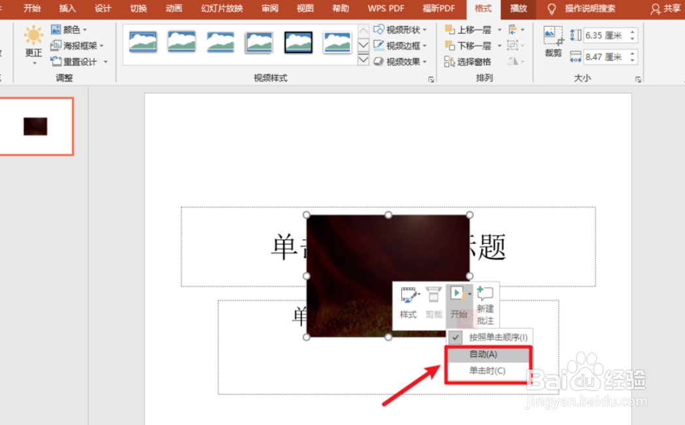Switch to the 播放 playback tab
The width and height of the screenshot is (685, 425).
[518, 8]
